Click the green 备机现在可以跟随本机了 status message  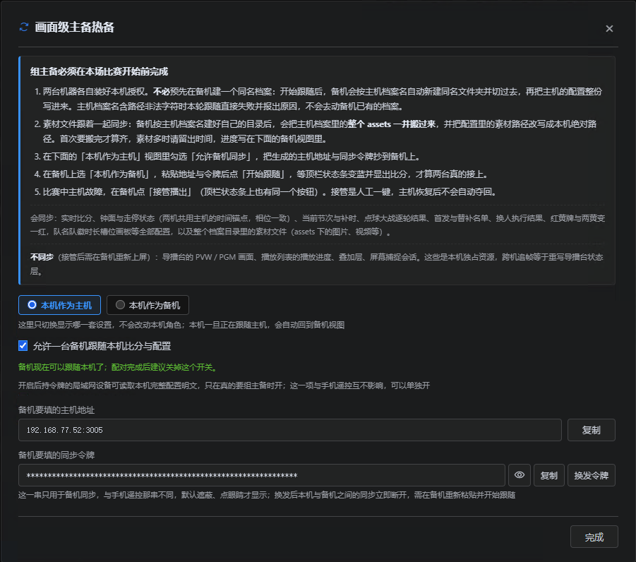point(119,367)
